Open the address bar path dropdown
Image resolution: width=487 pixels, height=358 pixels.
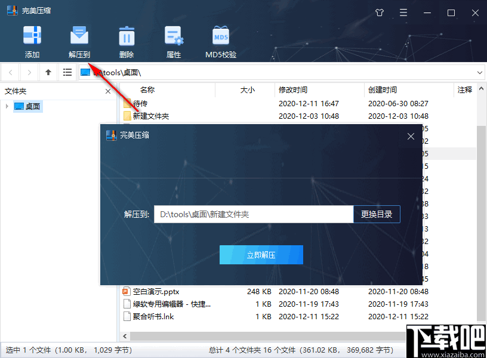click(x=480, y=73)
